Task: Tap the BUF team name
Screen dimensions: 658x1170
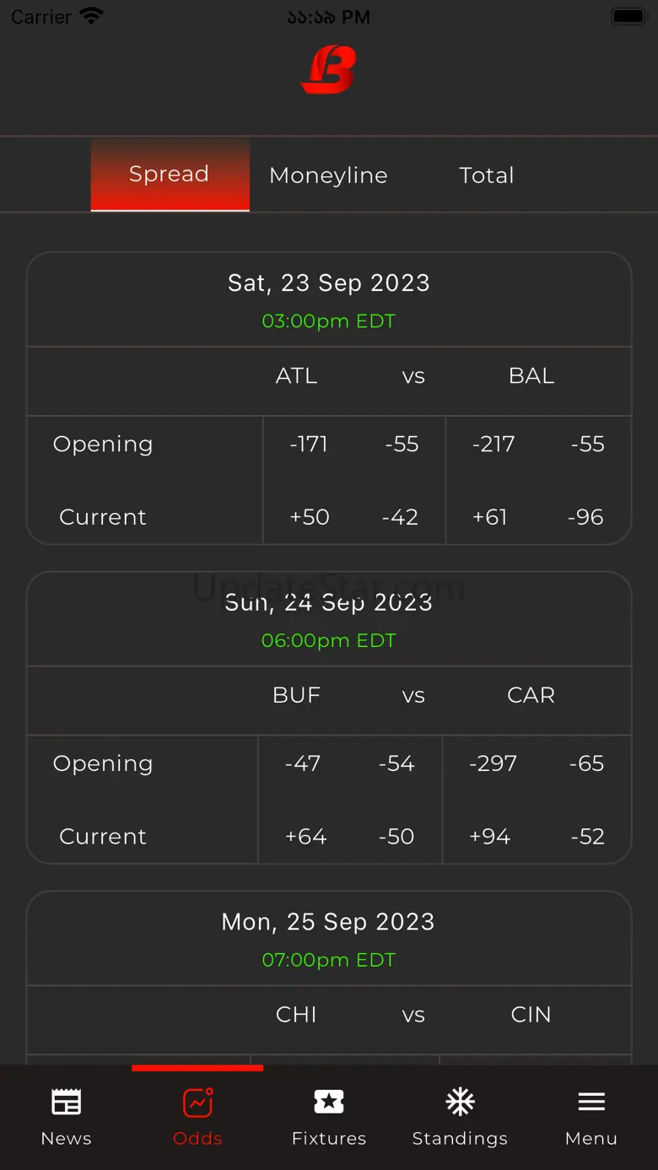Action: pyautogui.click(x=296, y=696)
